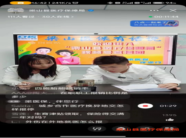Select the comment 生育津贴领取，保险得交满一年对吗？
This screenshot has height=138, width=186.
pyautogui.click(x=68, y=116)
